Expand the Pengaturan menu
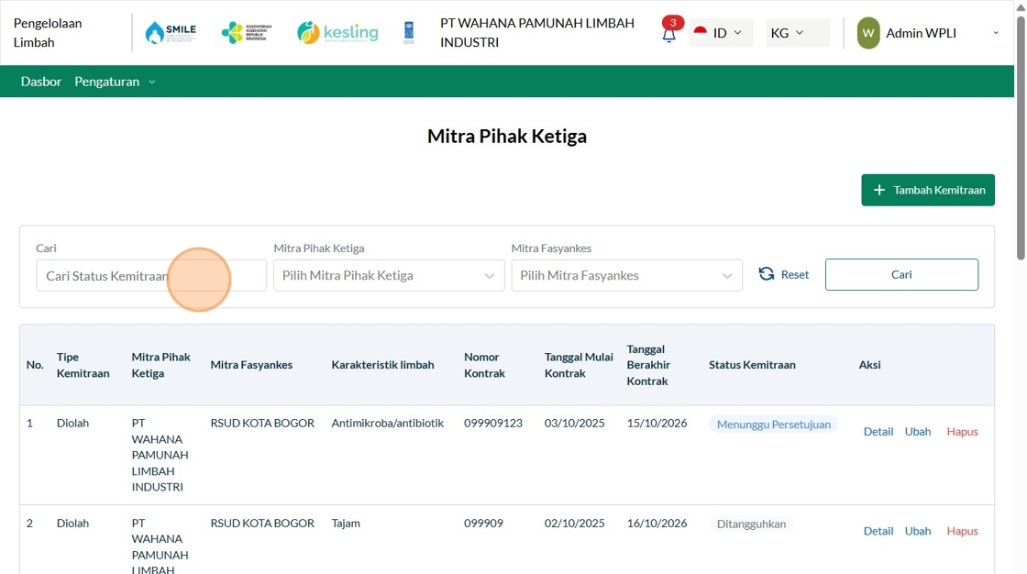This screenshot has width=1027, height=574. (x=115, y=82)
